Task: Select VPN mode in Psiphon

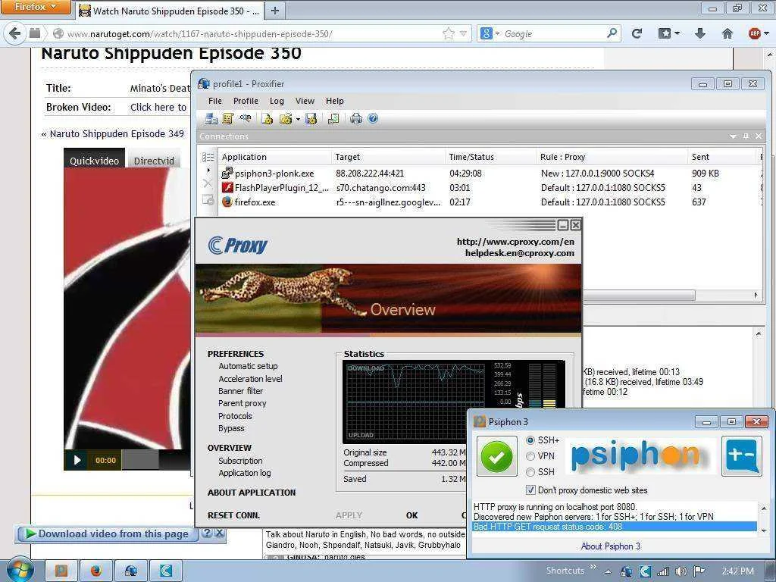Action: pyautogui.click(x=530, y=455)
